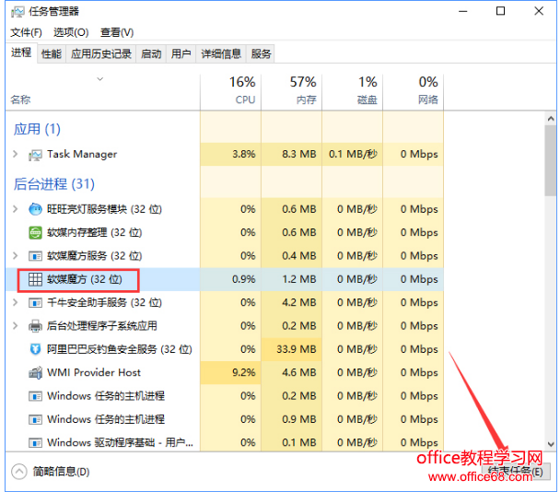Click the scrollbar up arrow
This screenshot has height=492, width=560.
[x=551, y=119]
